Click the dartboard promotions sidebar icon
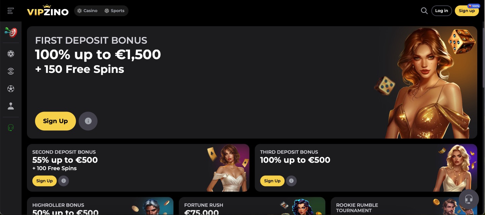The height and width of the screenshot is (215, 485). pyautogui.click(x=11, y=32)
